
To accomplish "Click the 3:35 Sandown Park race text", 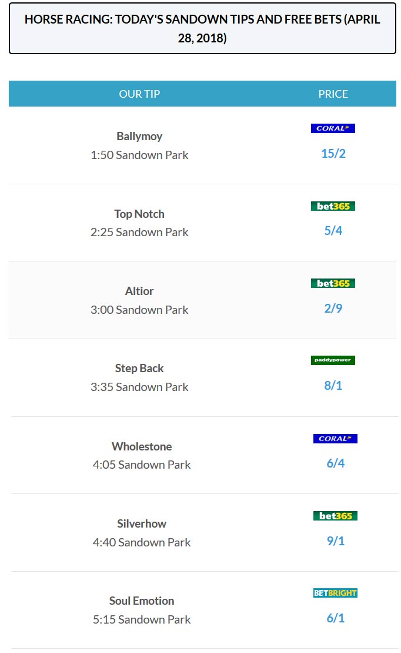I will [139, 387].
